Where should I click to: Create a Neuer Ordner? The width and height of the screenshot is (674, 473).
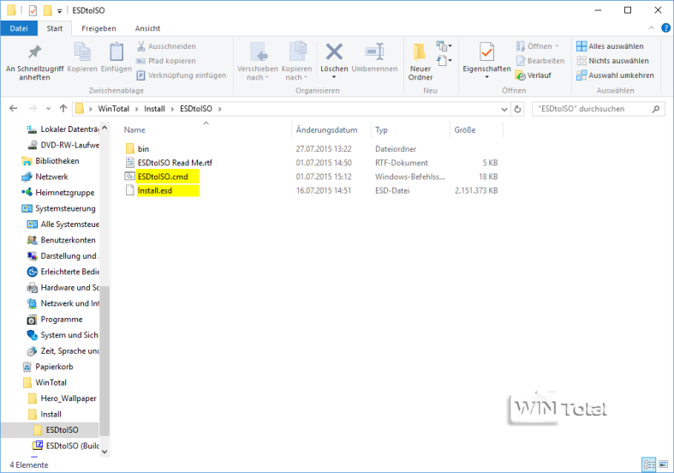point(420,63)
